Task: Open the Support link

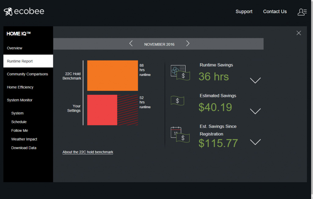Action: coord(244,12)
